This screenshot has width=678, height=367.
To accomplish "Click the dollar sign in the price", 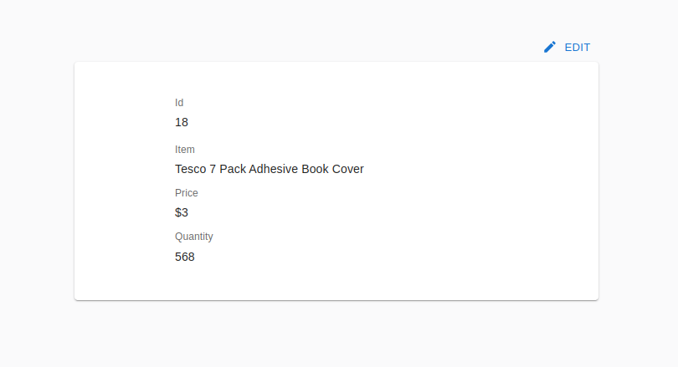I will point(178,212).
